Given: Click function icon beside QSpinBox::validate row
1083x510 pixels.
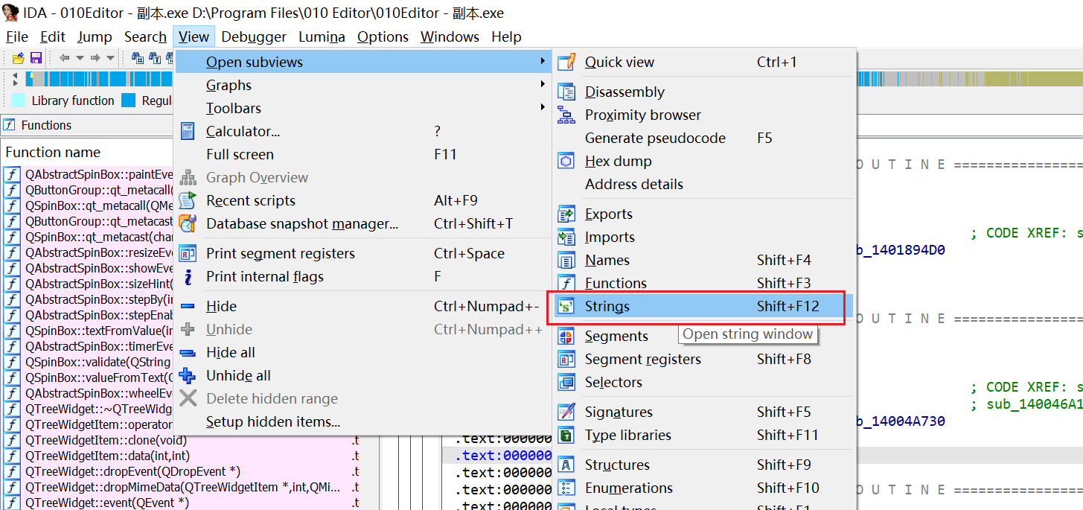Looking at the screenshot, I should tap(12, 362).
